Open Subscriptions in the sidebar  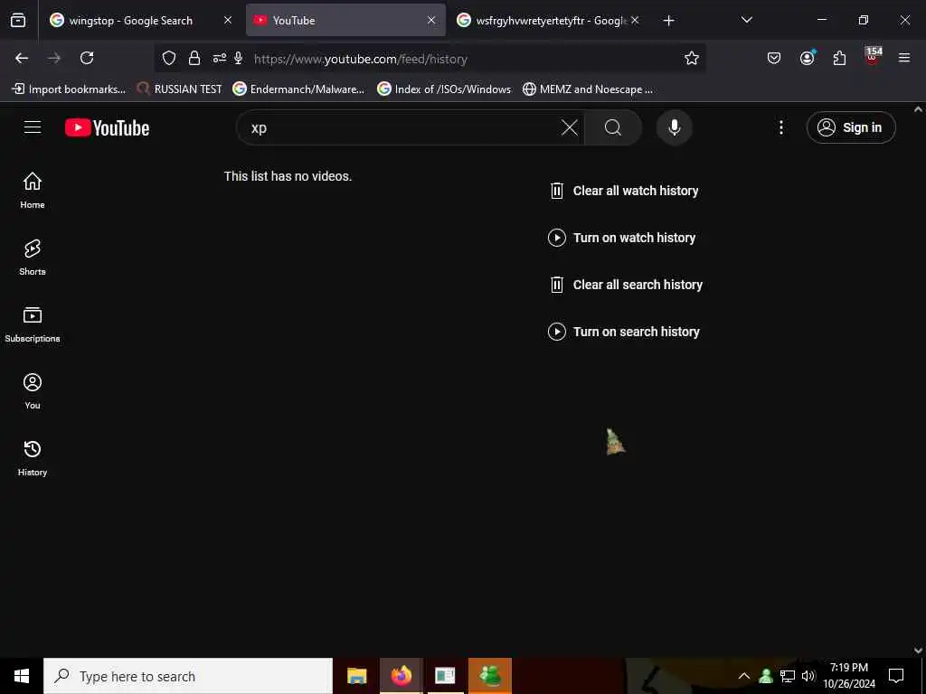pos(33,324)
